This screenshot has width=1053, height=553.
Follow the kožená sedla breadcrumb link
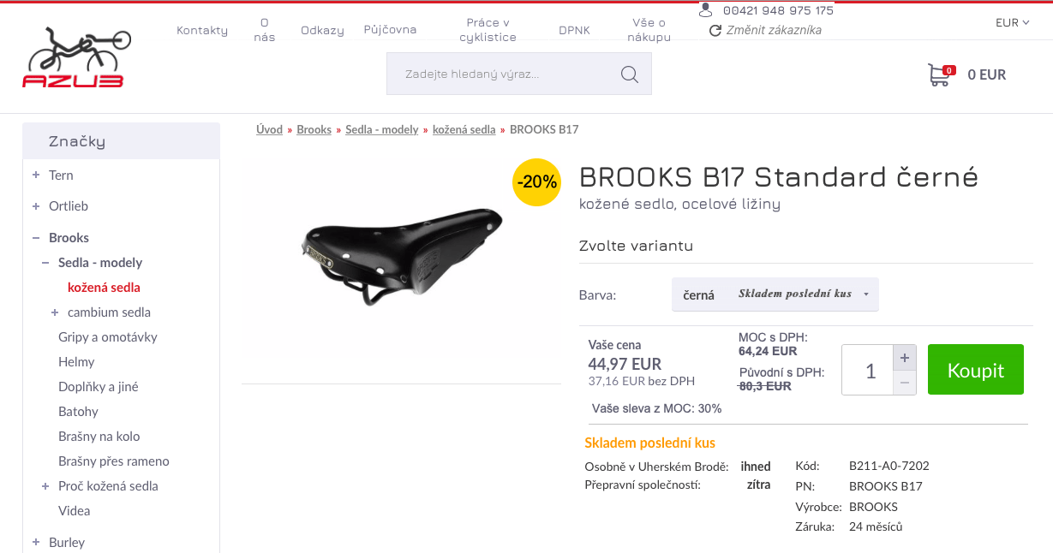point(464,130)
